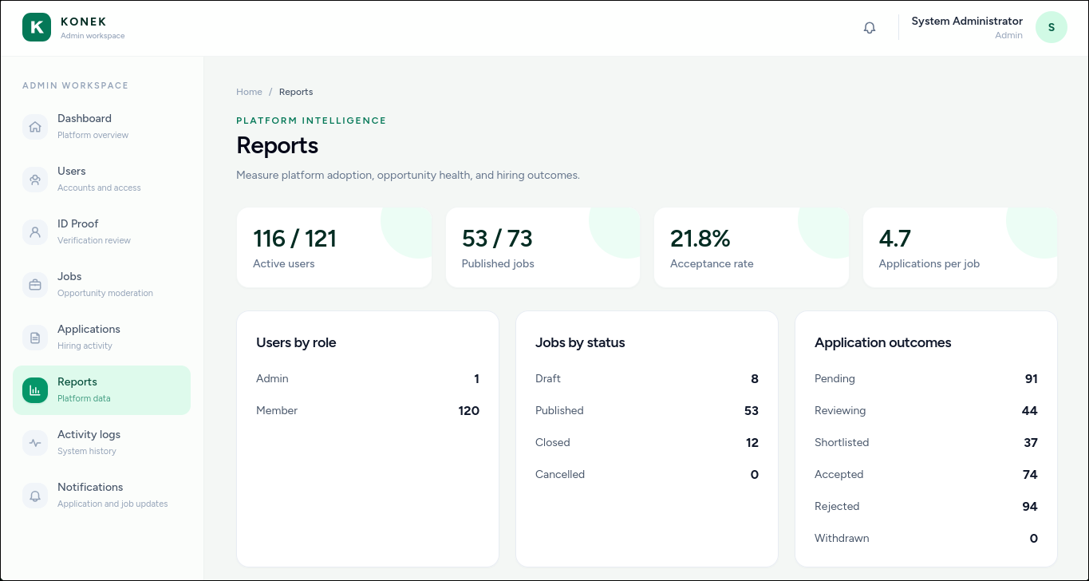Screen dimensions: 1089x581
Task: Open Dashboard in the sidebar
Action: 101,126
